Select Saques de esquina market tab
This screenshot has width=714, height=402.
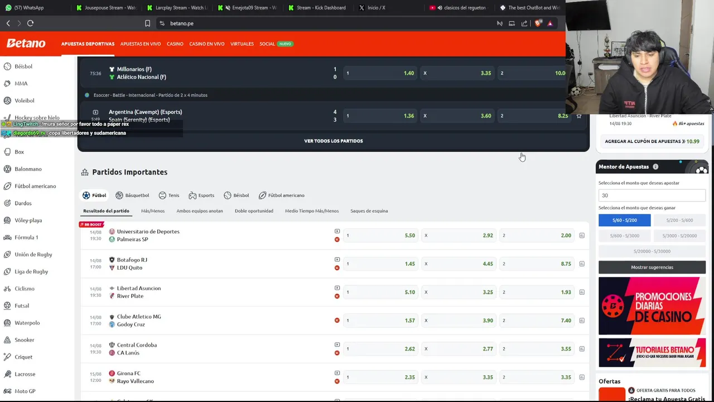pos(369,211)
